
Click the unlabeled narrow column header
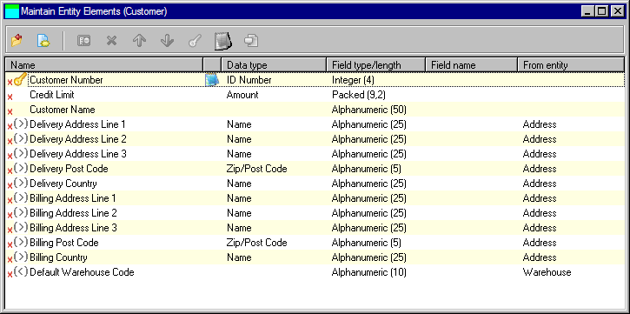point(213,65)
